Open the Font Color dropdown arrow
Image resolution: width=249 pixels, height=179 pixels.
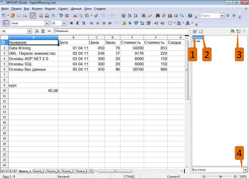click(x=192, y=23)
